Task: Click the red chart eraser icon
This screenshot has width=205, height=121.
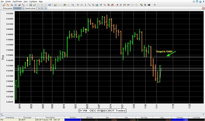Action: coord(112,5)
